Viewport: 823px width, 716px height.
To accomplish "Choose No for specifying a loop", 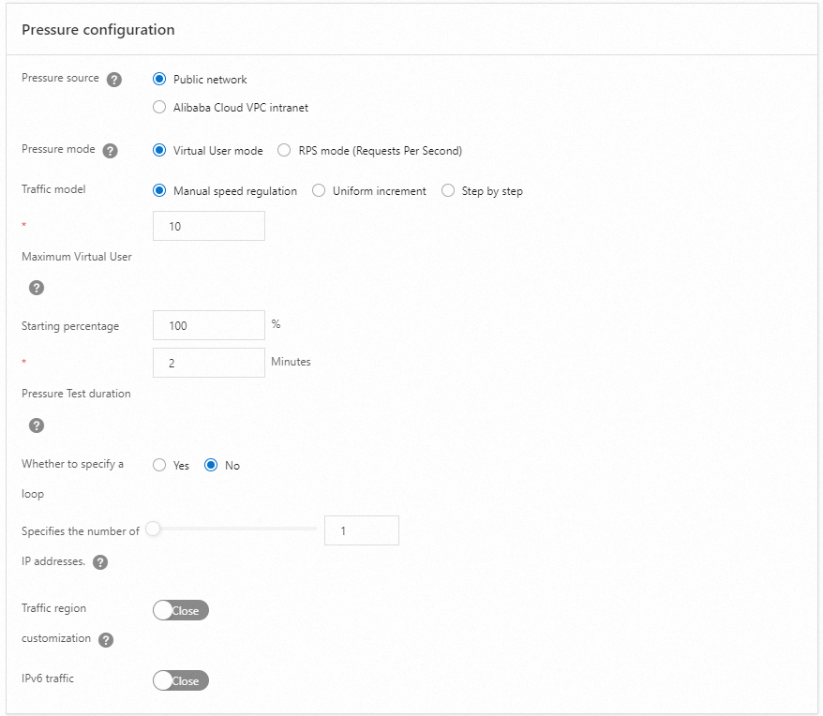I will click(x=211, y=465).
